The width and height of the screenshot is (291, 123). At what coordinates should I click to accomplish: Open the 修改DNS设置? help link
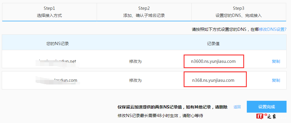click(272, 29)
